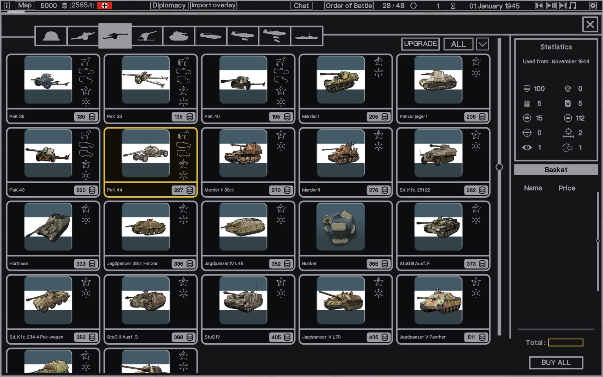
Task: Expand the filter dropdown next to ALL
Action: (x=482, y=44)
